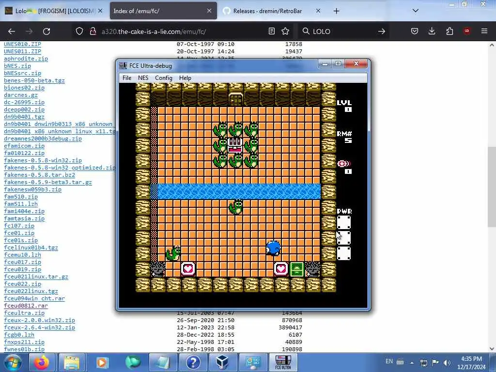Open the UNES011.ZIP link
This screenshot has width=496, height=372.
tap(22, 51)
